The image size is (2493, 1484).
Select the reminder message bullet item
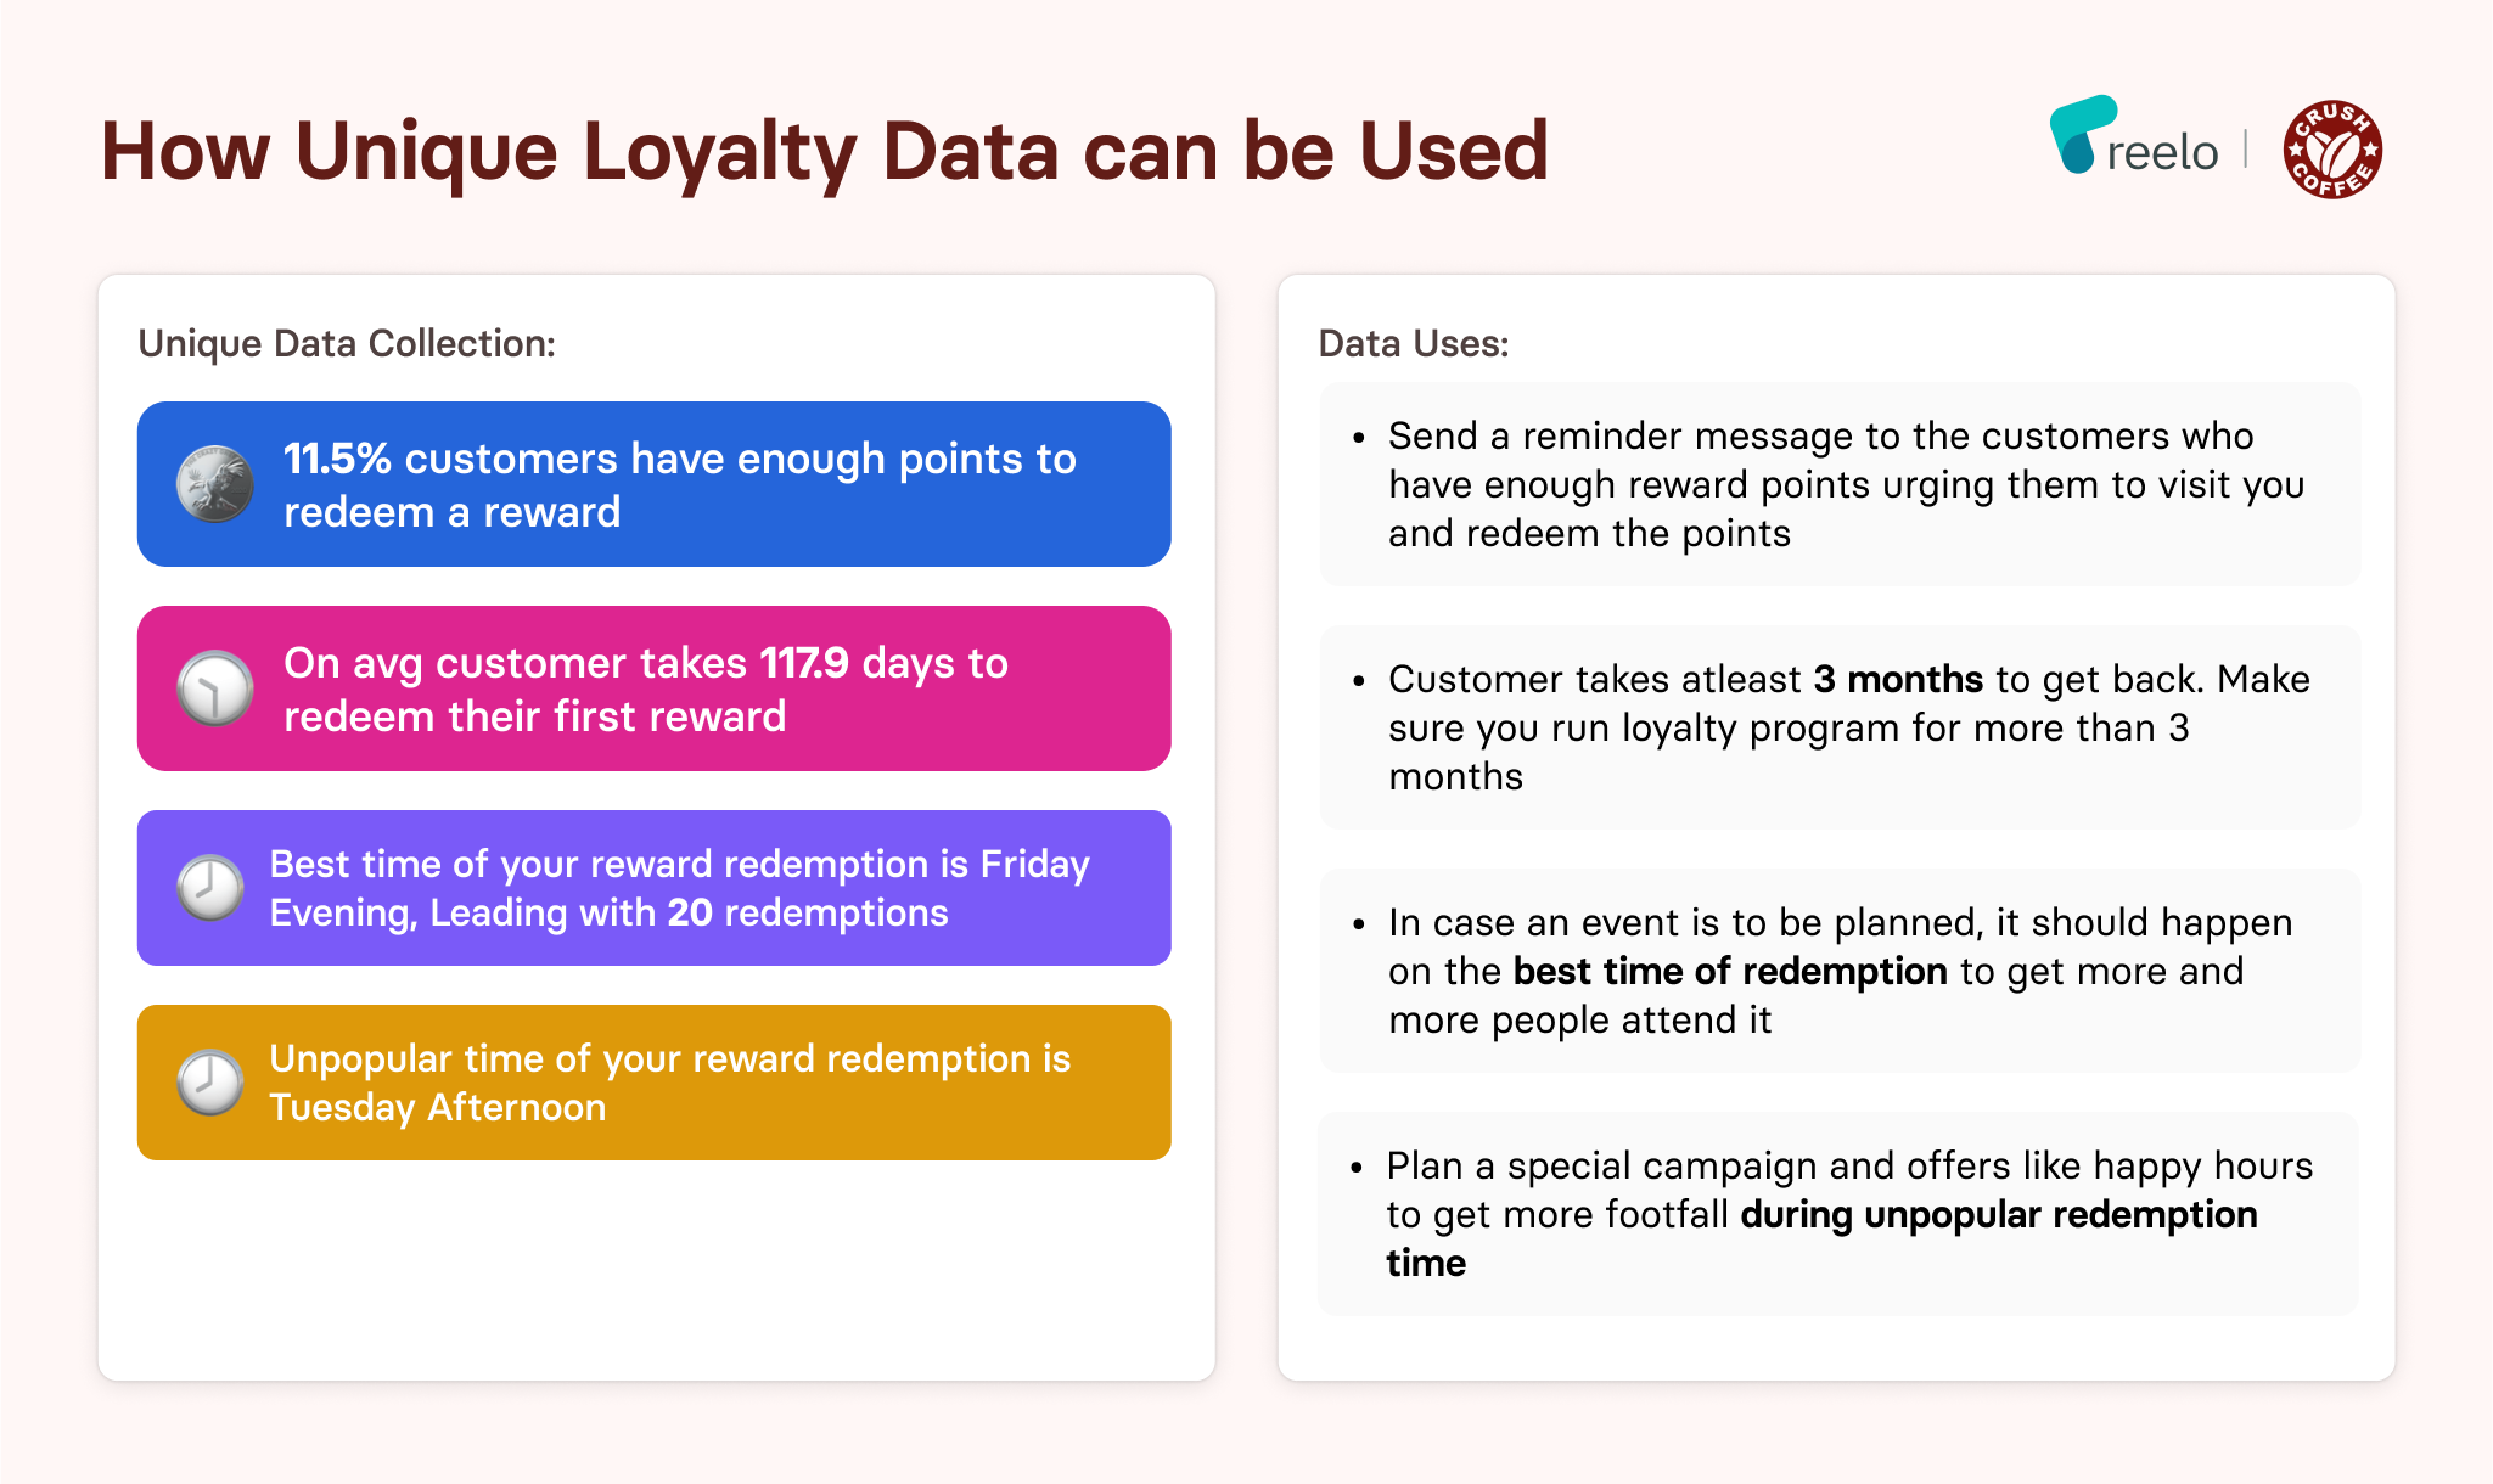[1840, 484]
